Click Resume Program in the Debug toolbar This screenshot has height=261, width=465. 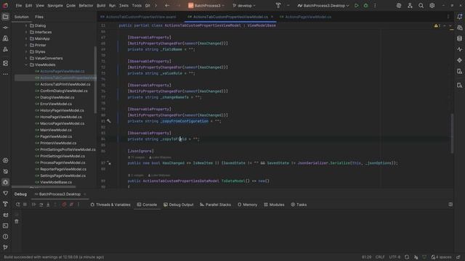[x=33, y=204]
